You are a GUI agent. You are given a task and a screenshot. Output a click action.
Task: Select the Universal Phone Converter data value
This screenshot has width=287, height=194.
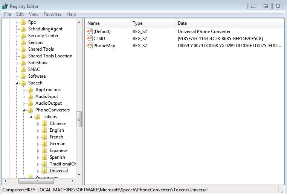pyautogui.click(x=204, y=32)
